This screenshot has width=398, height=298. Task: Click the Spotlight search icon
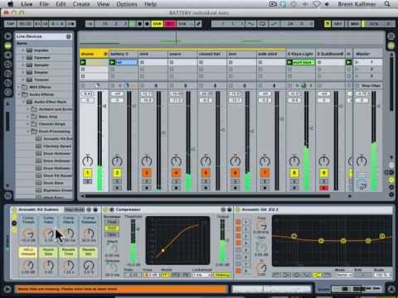387,4
